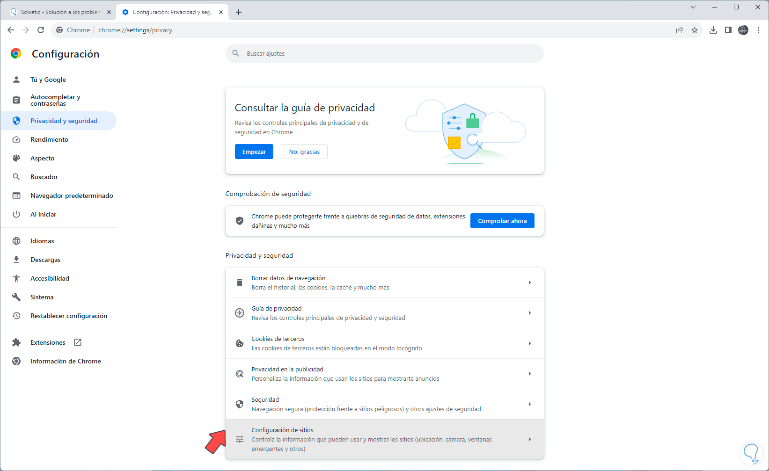Expand the Seguridad row arrow
Viewport: 769px width, 471px height.
(530, 404)
